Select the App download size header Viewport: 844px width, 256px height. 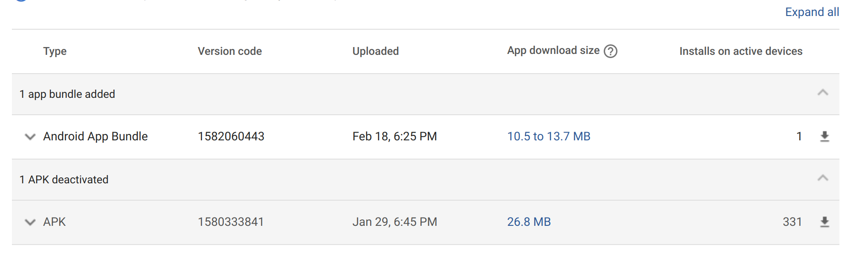coord(553,51)
